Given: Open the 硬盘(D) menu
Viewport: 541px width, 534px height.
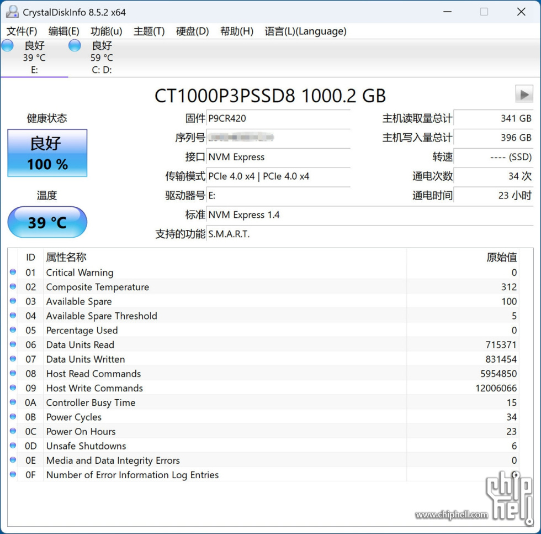Looking at the screenshot, I should click(193, 32).
